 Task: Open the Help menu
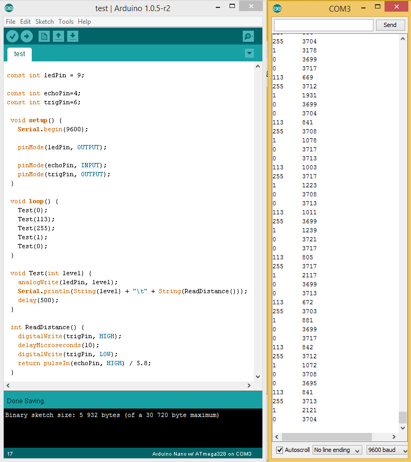[84, 22]
